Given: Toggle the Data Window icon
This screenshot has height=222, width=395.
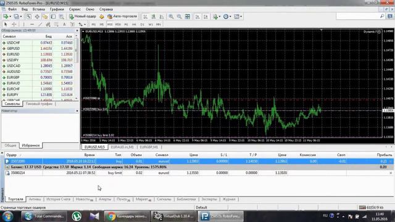Looking at the screenshot, I should pyautogui.click(x=37, y=17).
